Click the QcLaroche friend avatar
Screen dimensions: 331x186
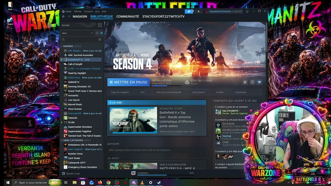coord(218,125)
